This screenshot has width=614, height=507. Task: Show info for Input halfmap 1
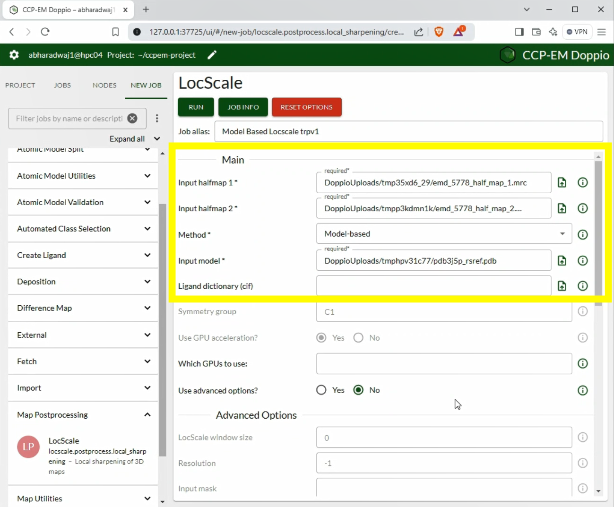(583, 182)
